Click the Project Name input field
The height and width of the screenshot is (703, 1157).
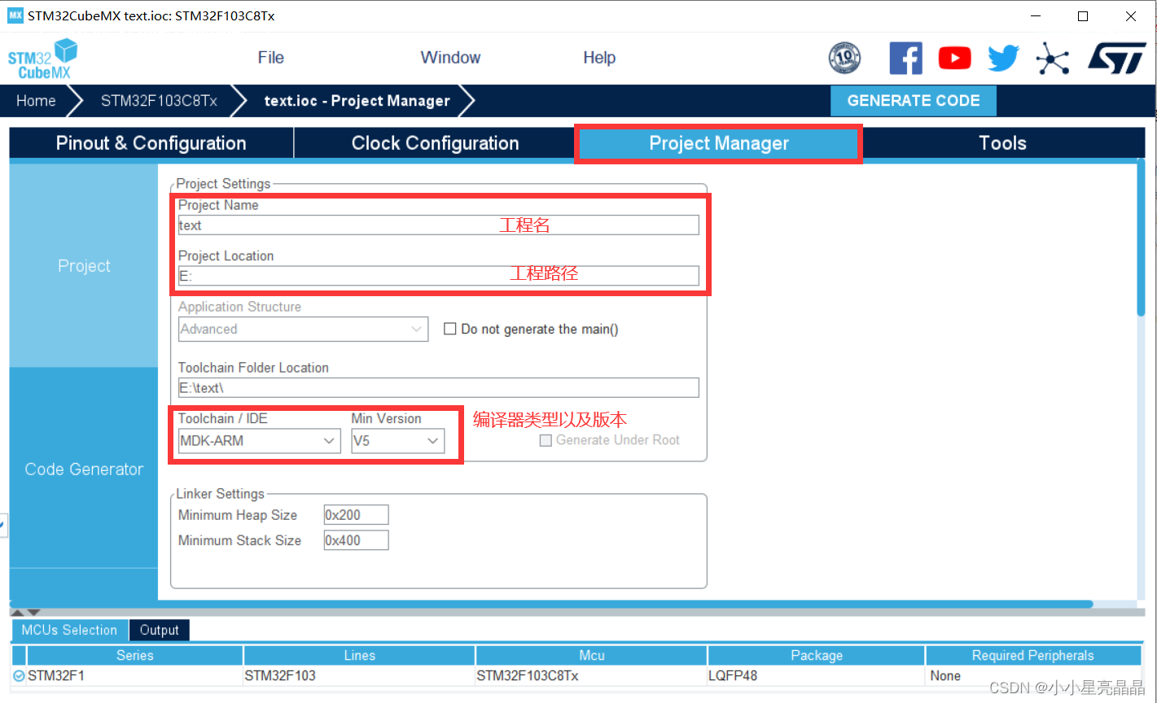439,225
